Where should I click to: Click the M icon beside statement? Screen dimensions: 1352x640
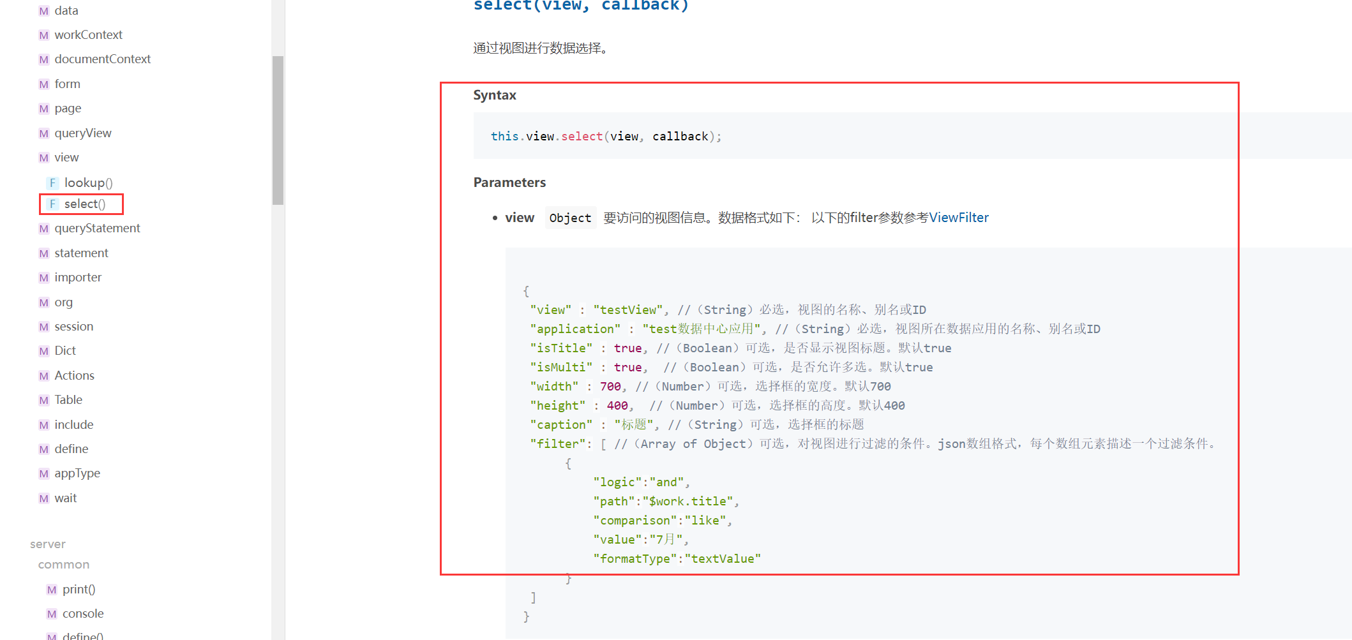tap(43, 253)
